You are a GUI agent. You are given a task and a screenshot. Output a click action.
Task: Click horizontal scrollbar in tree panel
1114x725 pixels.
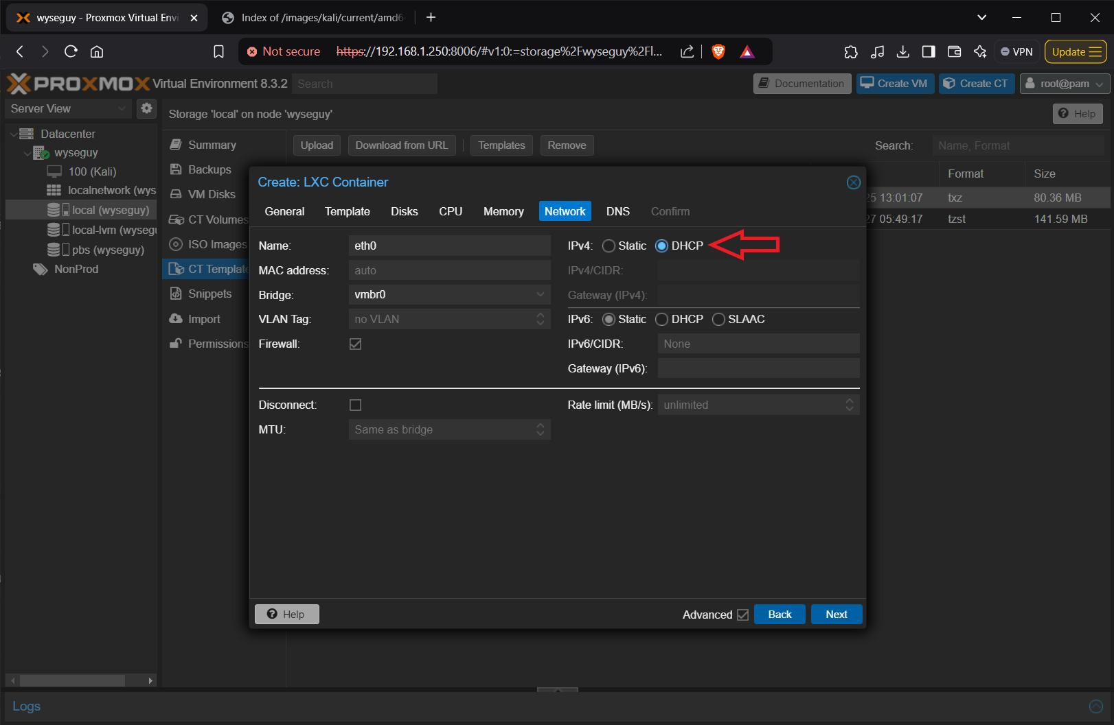(x=72, y=680)
